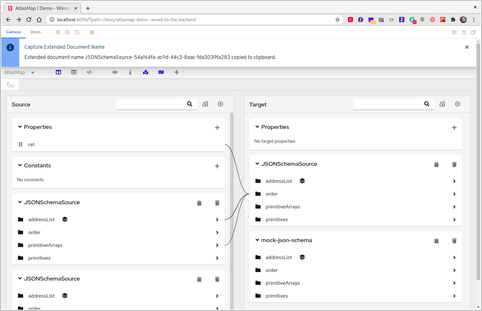This screenshot has height=311, width=482.
Task: Reset the Storybook zoom level
Action: [77, 32]
